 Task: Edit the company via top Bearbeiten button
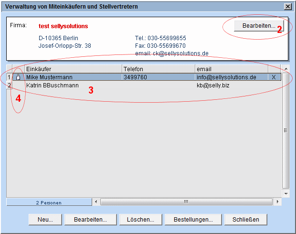pyautogui.click(x=259, y=26)
